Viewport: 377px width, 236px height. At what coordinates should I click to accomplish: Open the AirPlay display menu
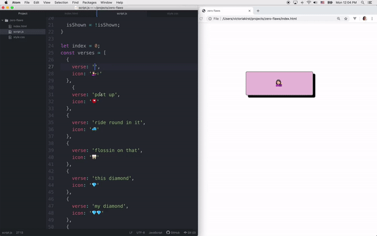[295, 3]
